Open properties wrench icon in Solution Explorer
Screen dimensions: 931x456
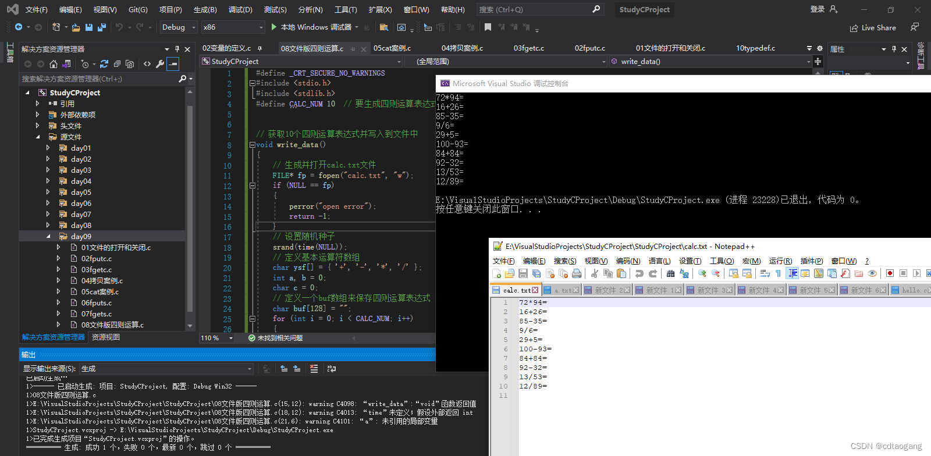tap(160, 64)
